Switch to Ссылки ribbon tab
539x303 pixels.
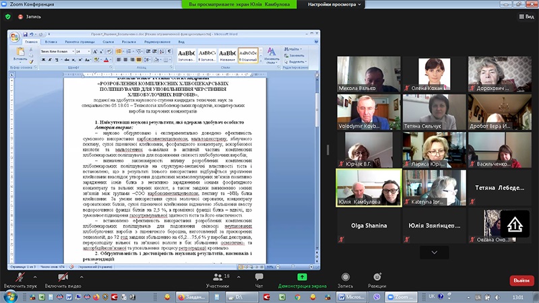(108, 42)
